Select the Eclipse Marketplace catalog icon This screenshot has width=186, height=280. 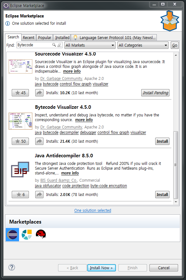(12, 234)
